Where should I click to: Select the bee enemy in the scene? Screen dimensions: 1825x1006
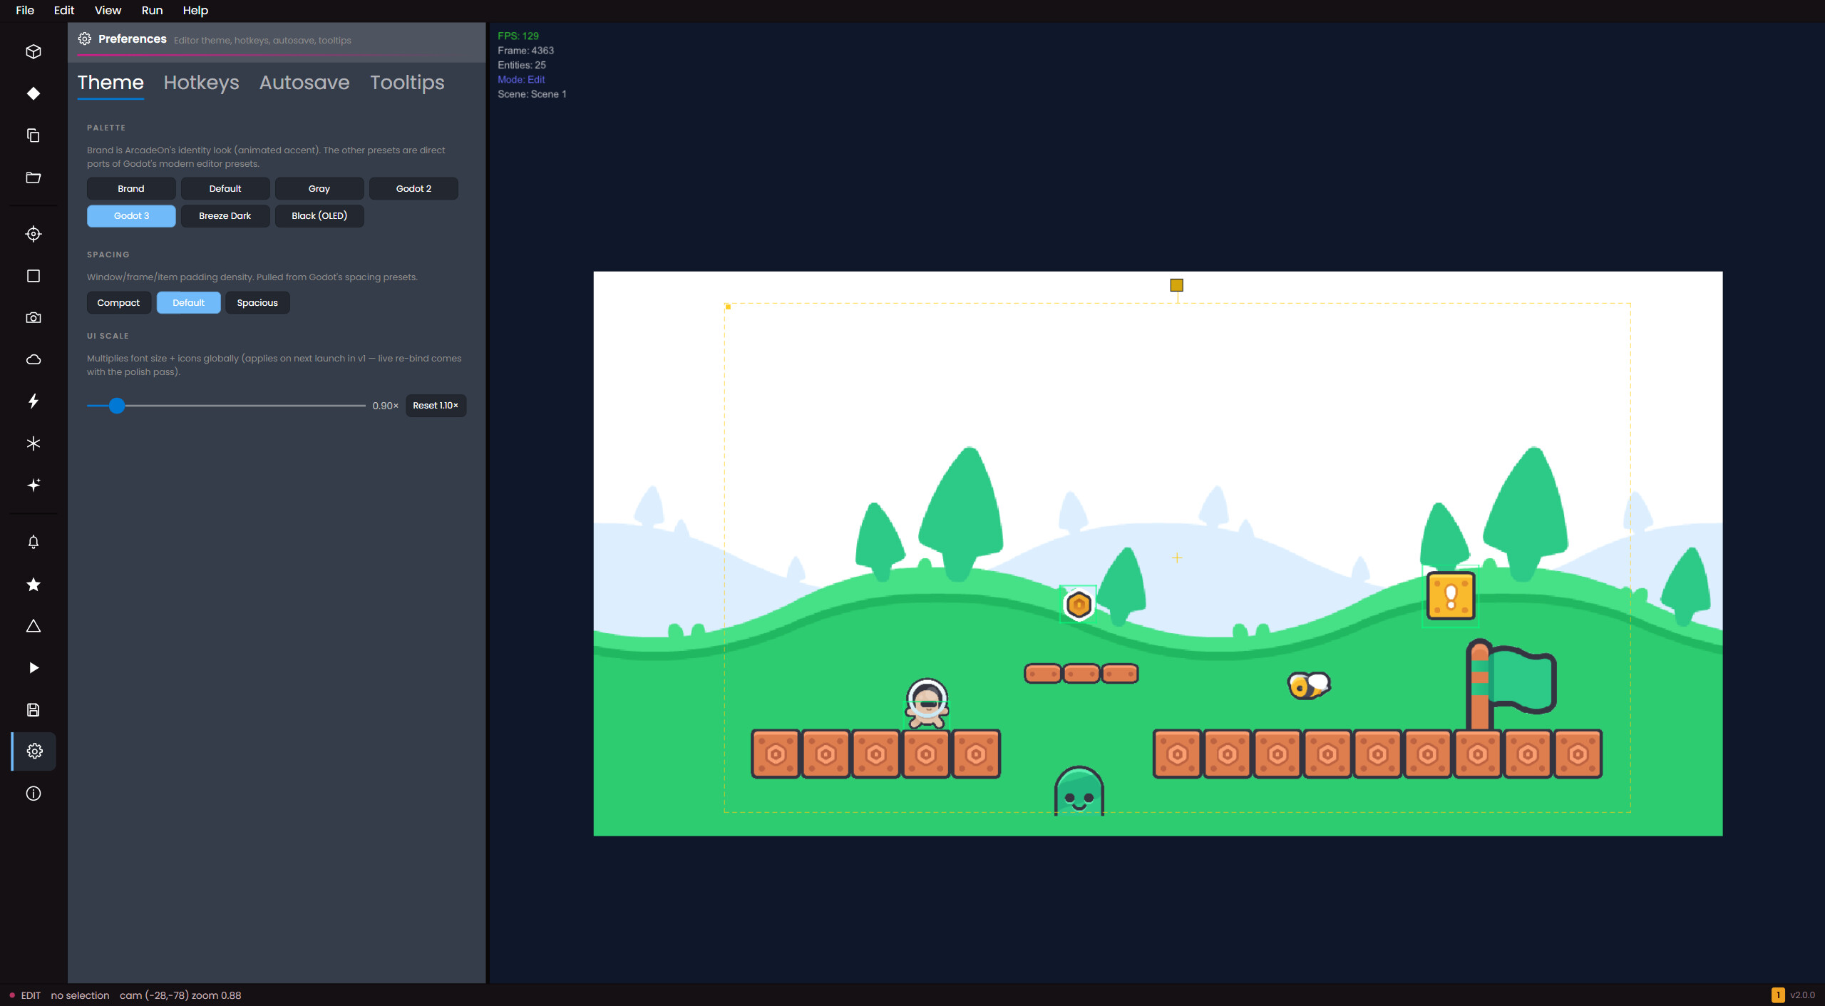point(1309,685)
